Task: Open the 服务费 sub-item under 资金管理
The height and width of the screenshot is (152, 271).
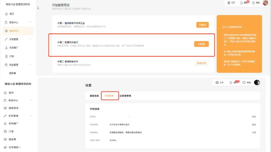Action: [x=12, y=73]
